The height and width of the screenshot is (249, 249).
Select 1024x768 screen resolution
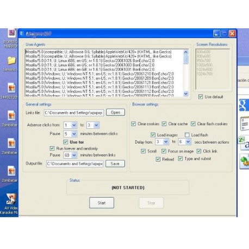[x=204, y=74]
